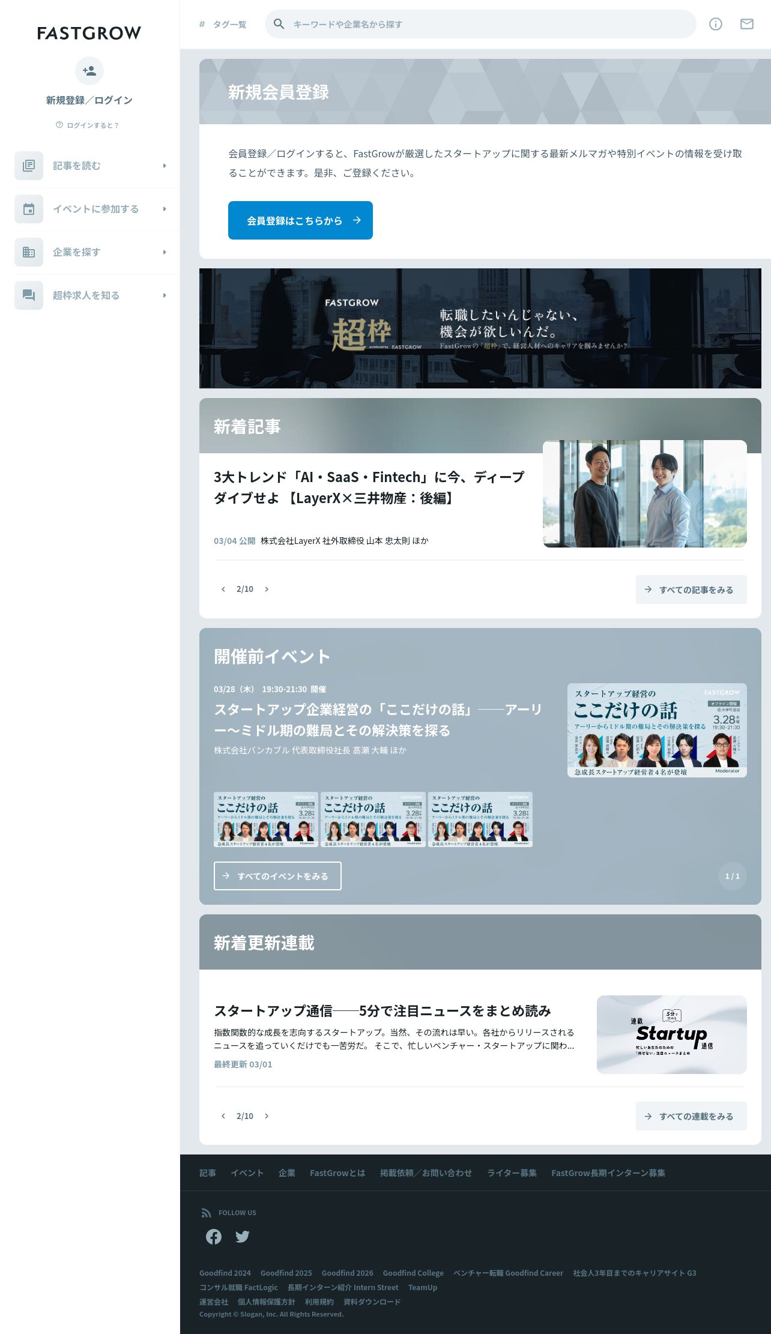This screenshot has height=1334, width=771.
Task: Open the LayerX article photo thumbnail
Action: pyautogui.click(x=645, y=493)
